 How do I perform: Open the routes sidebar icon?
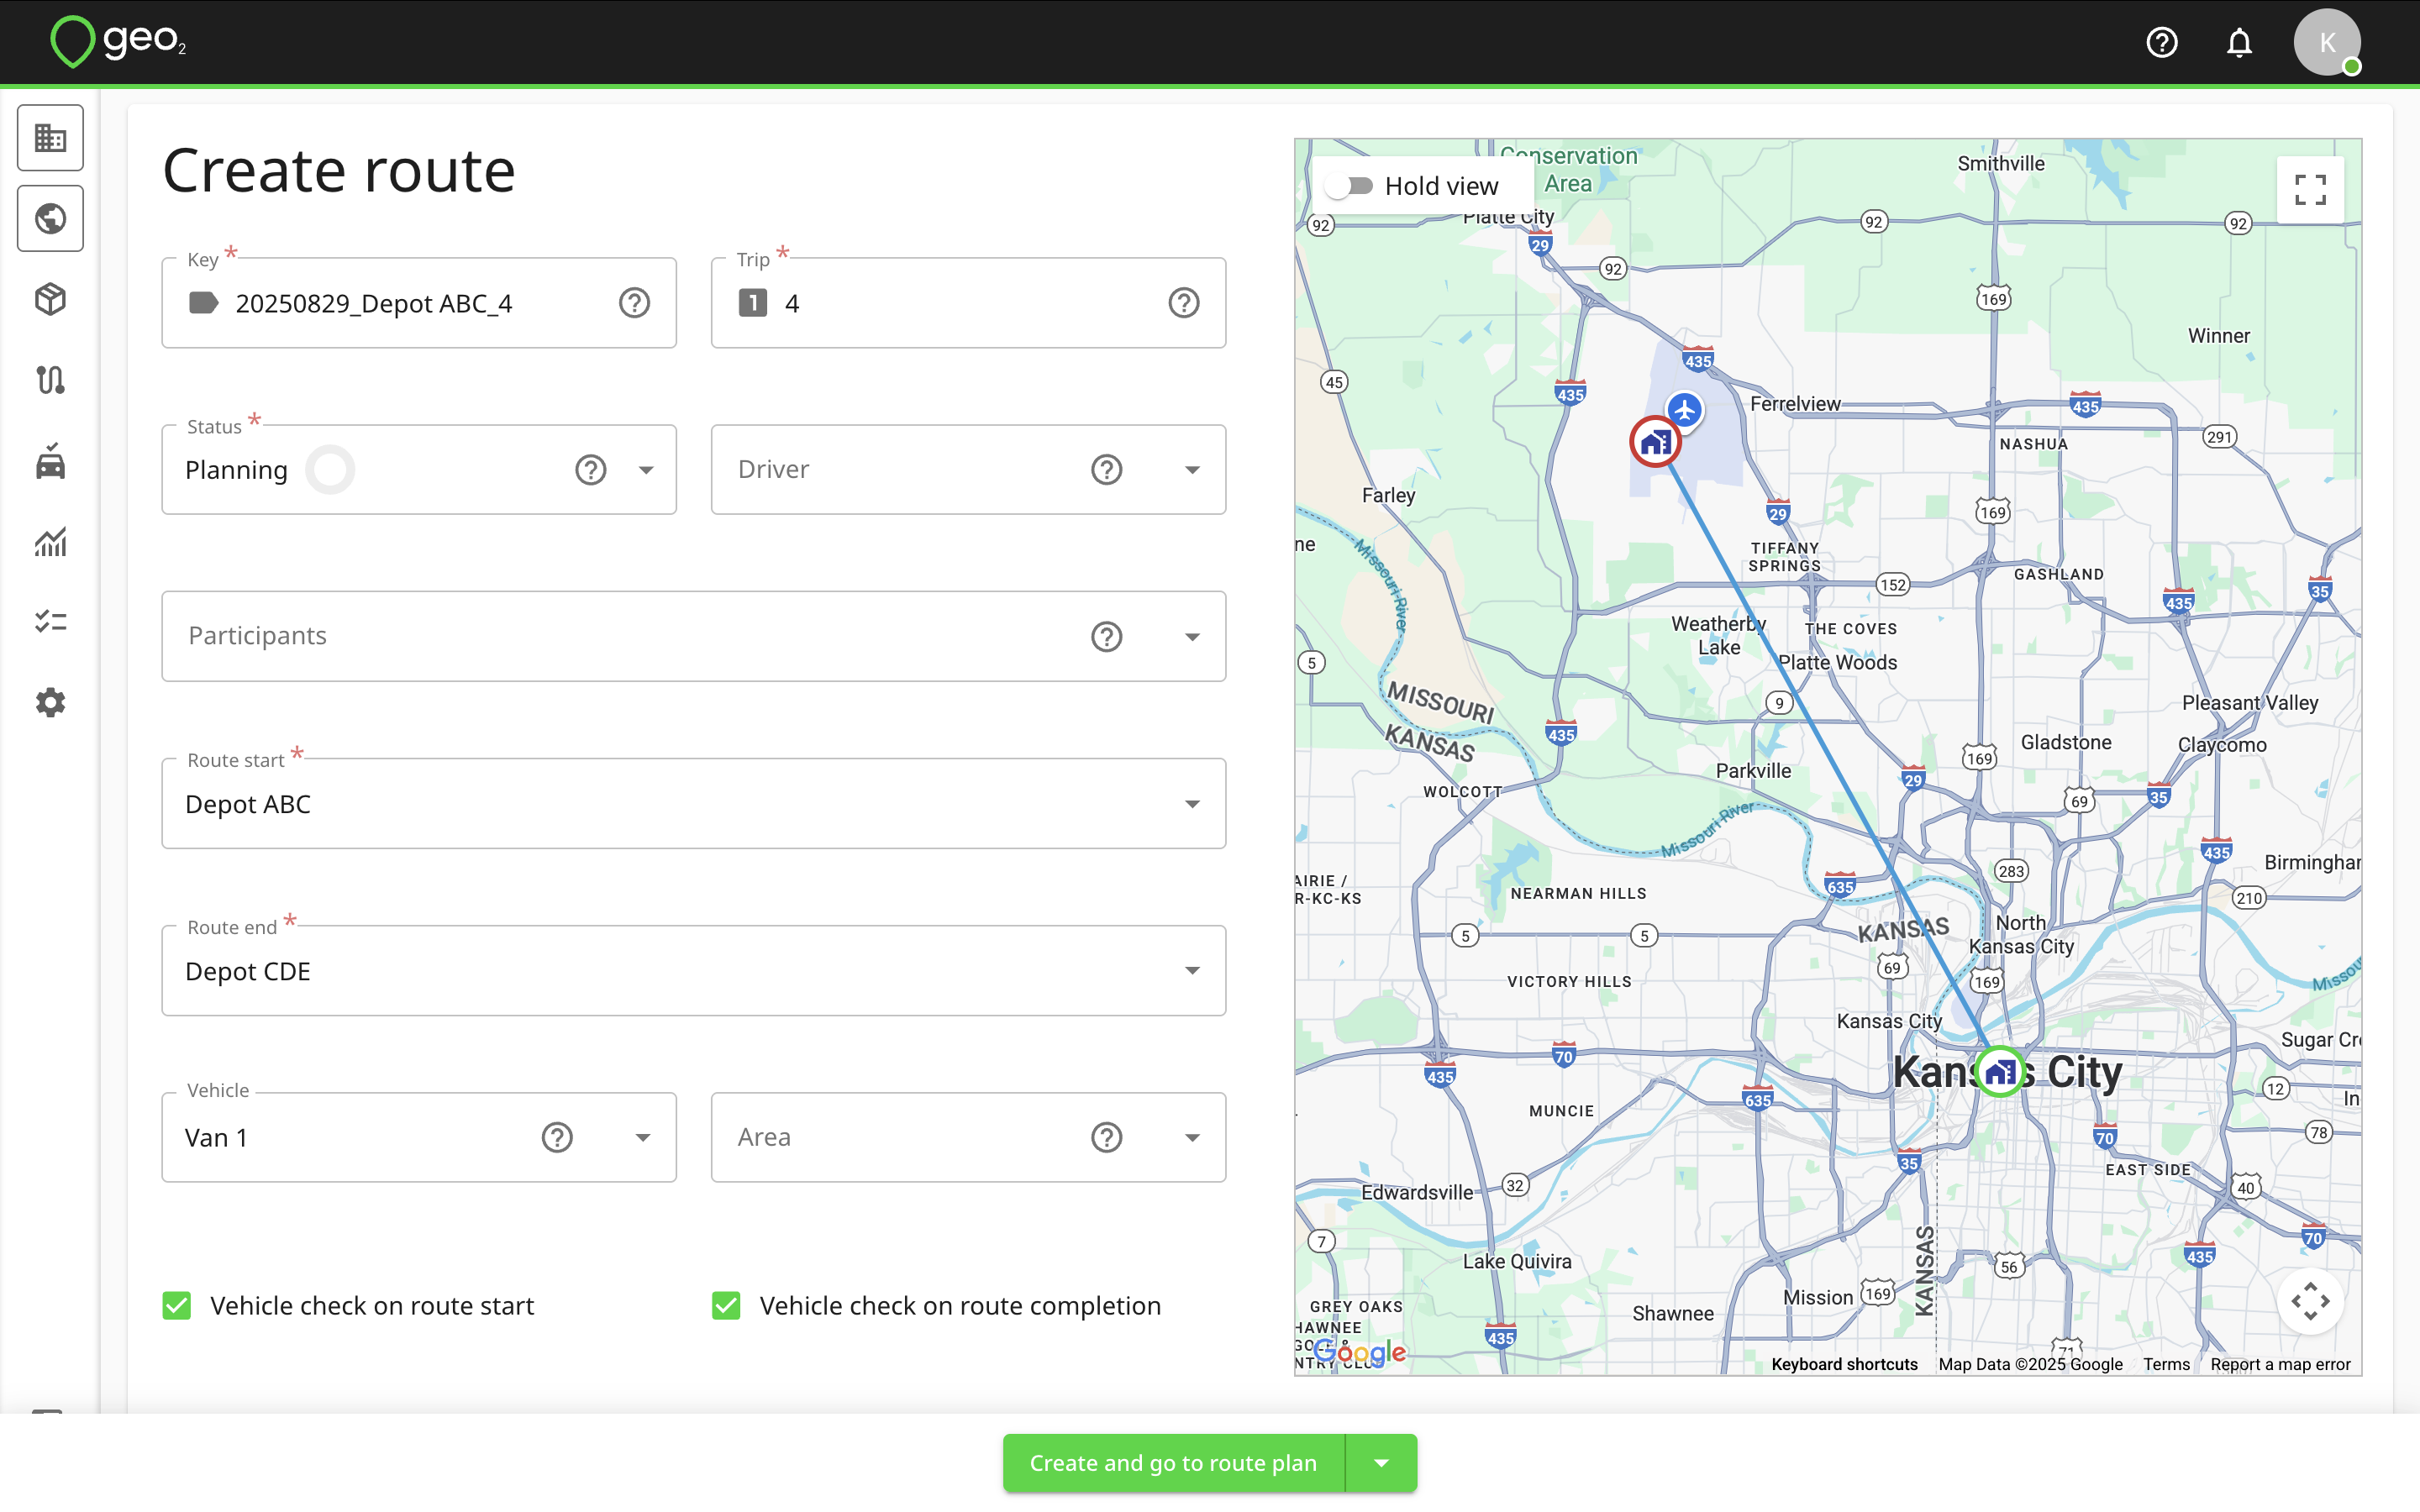point(50,380)
